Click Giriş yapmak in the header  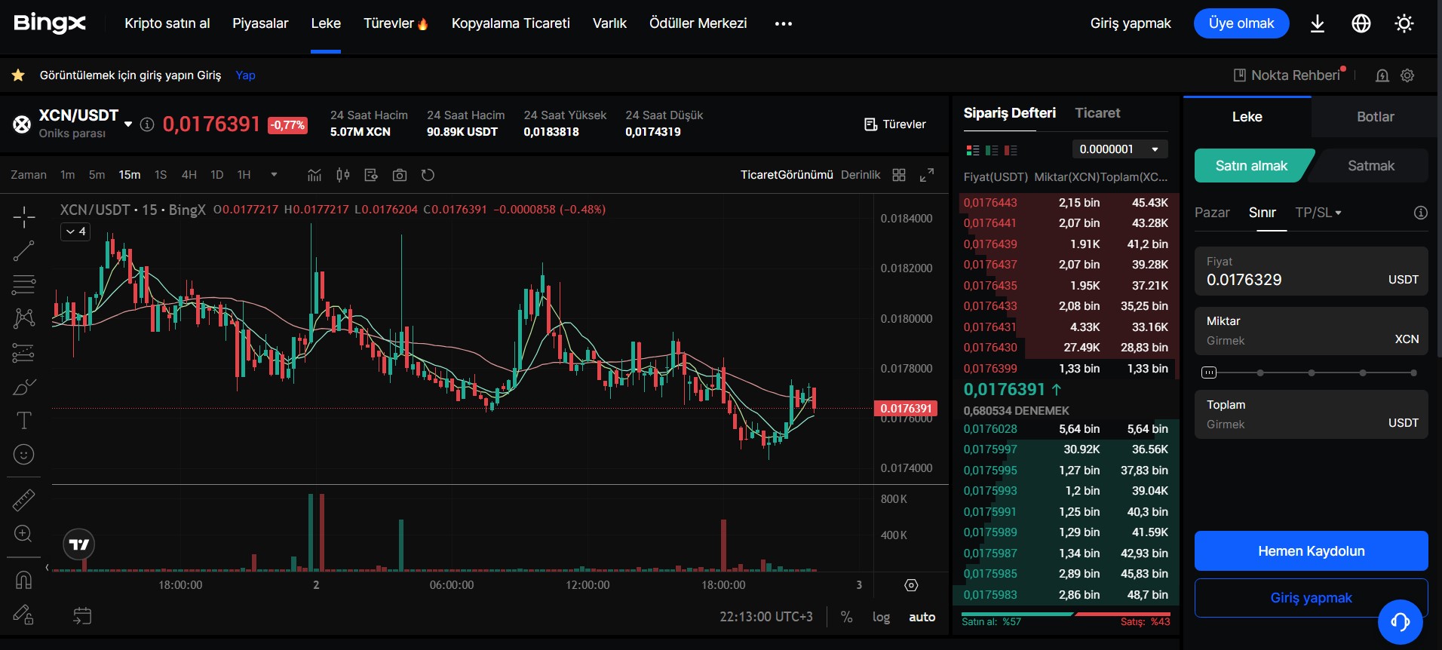coord(1131,23)
